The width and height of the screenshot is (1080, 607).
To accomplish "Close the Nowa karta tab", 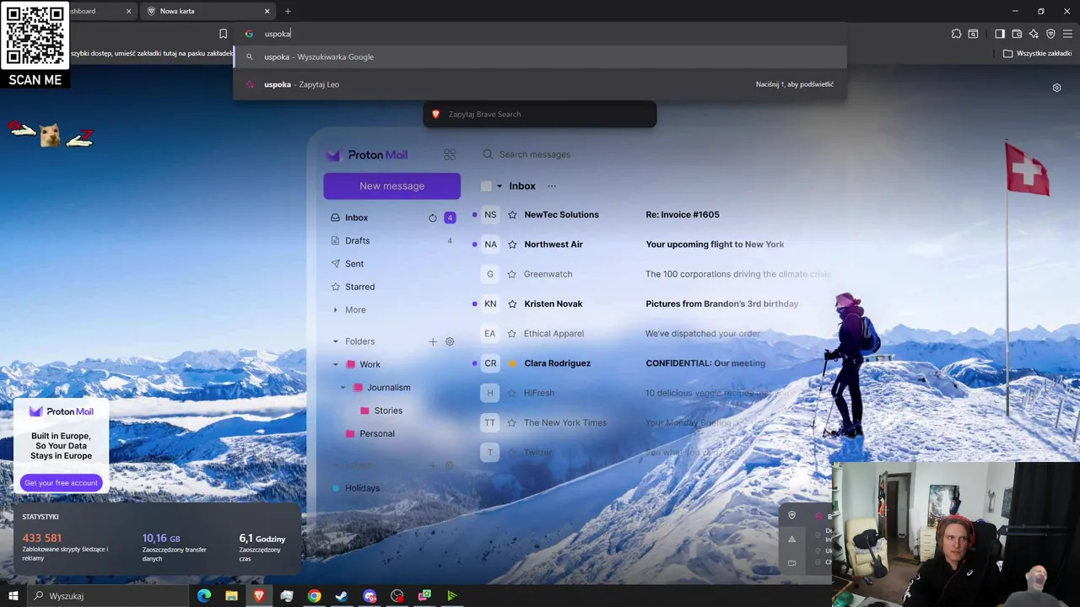I will 267,11.
